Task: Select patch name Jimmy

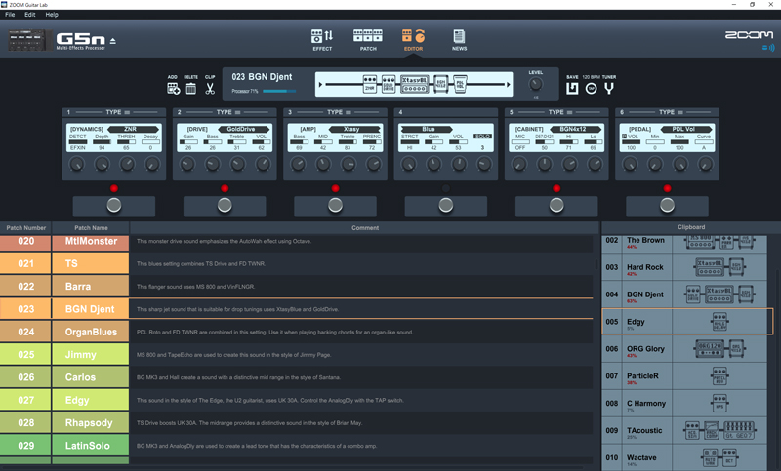Action: point(91,355)
